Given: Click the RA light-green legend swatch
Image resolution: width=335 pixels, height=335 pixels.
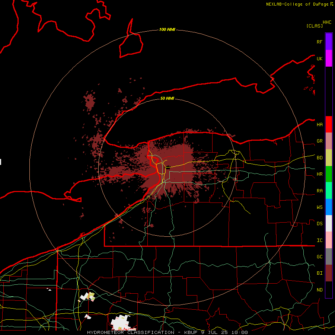Looking at the screenshot, I should click(329, 190).
